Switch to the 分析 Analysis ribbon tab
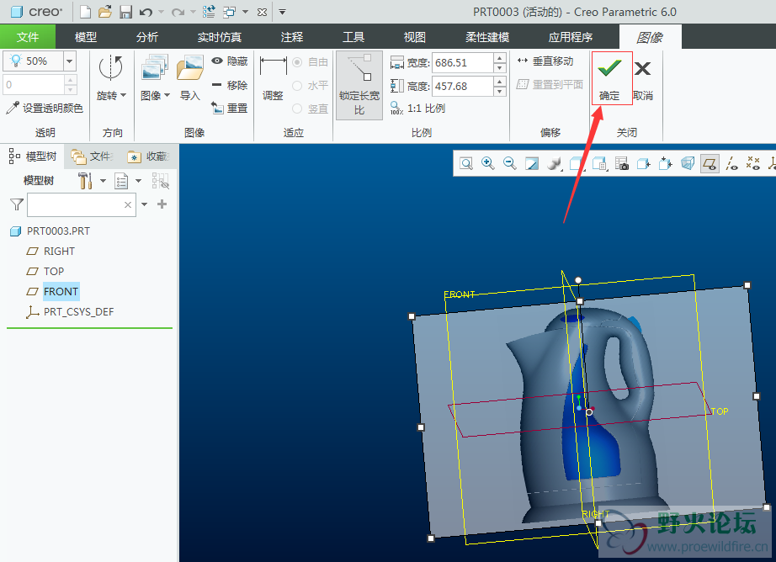 (x=147, y=37)
